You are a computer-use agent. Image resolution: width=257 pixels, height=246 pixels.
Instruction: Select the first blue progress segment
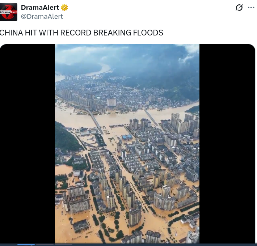(x=26, y=244)
